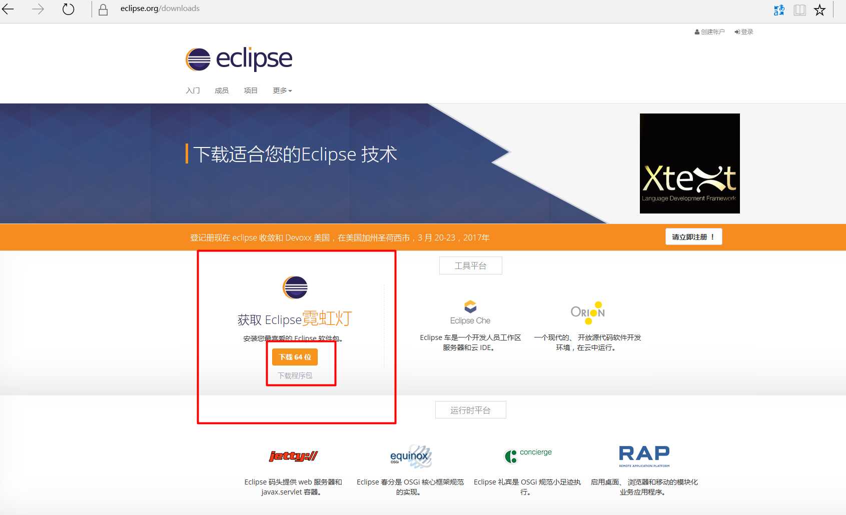
Task: Click the Equinox OSGi description text
Action: point(410,487)
